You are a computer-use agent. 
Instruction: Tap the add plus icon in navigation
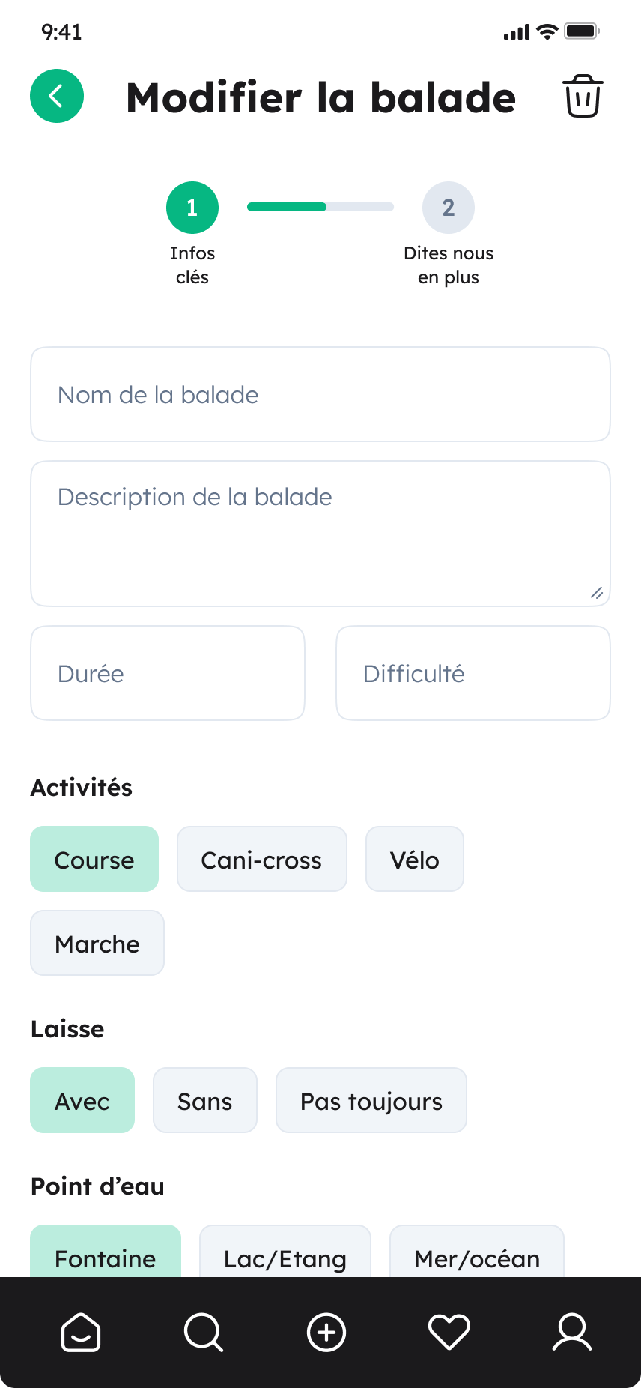[326, 1333]
